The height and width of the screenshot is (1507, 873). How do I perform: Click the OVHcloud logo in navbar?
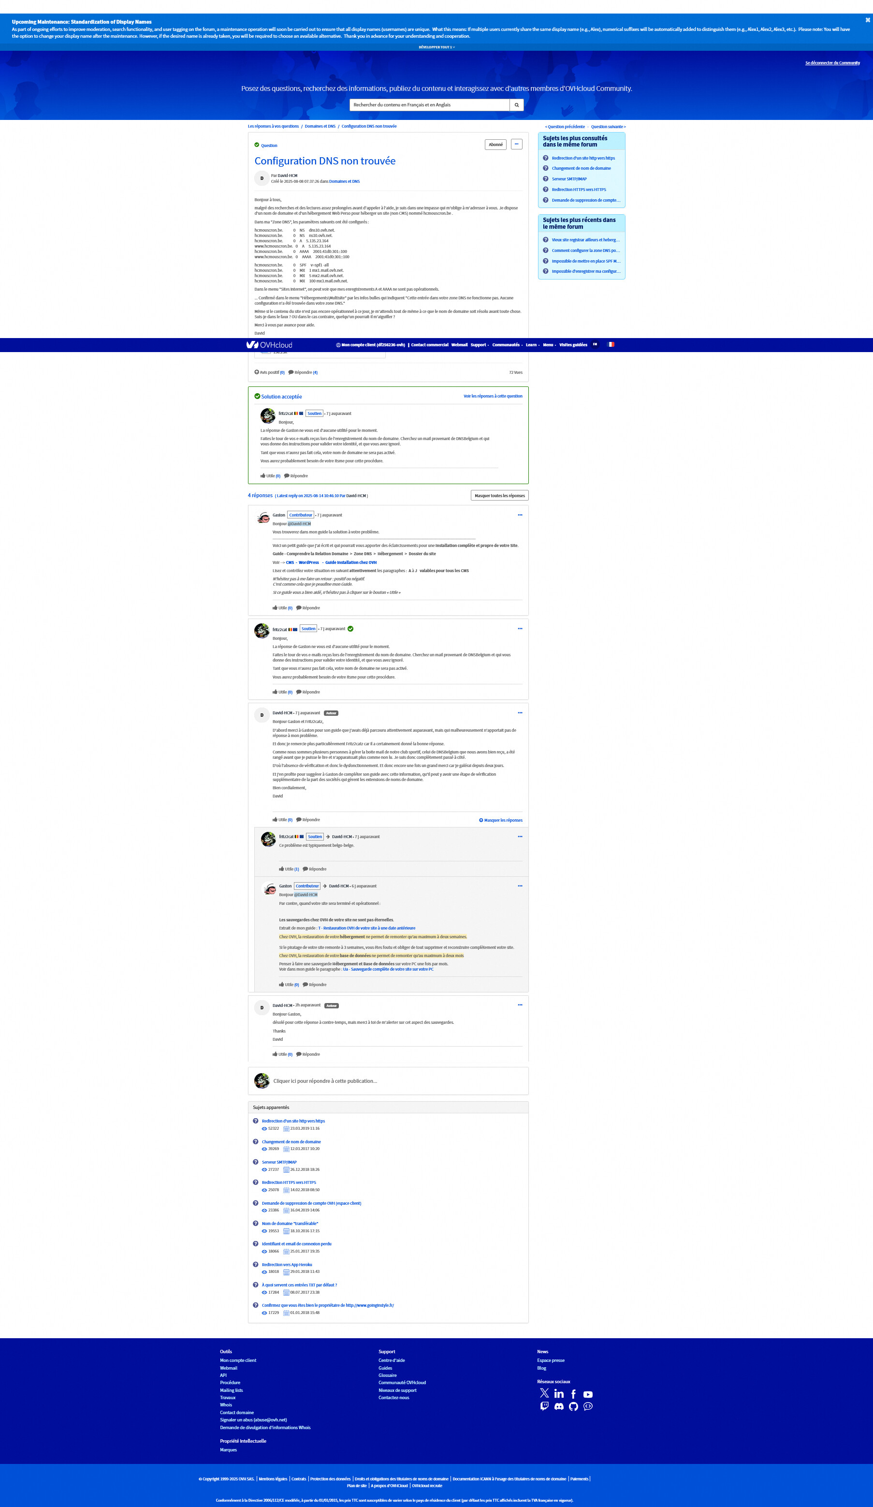[269, 345]
